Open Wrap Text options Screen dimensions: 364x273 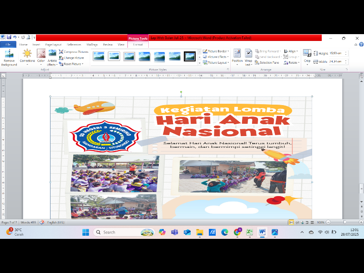tap(248, 57)
